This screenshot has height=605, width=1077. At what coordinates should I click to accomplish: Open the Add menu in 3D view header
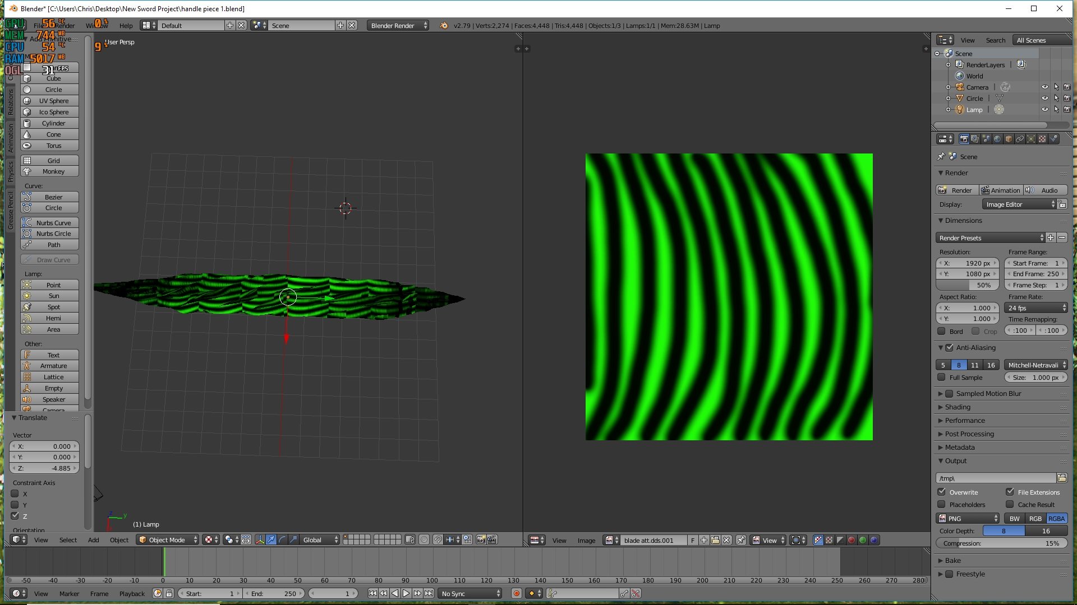tap(93, 540)
